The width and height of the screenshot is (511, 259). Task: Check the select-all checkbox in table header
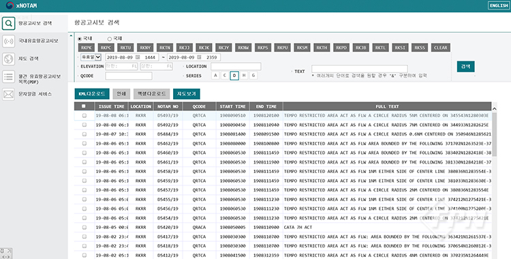click(x=84, y=106)
